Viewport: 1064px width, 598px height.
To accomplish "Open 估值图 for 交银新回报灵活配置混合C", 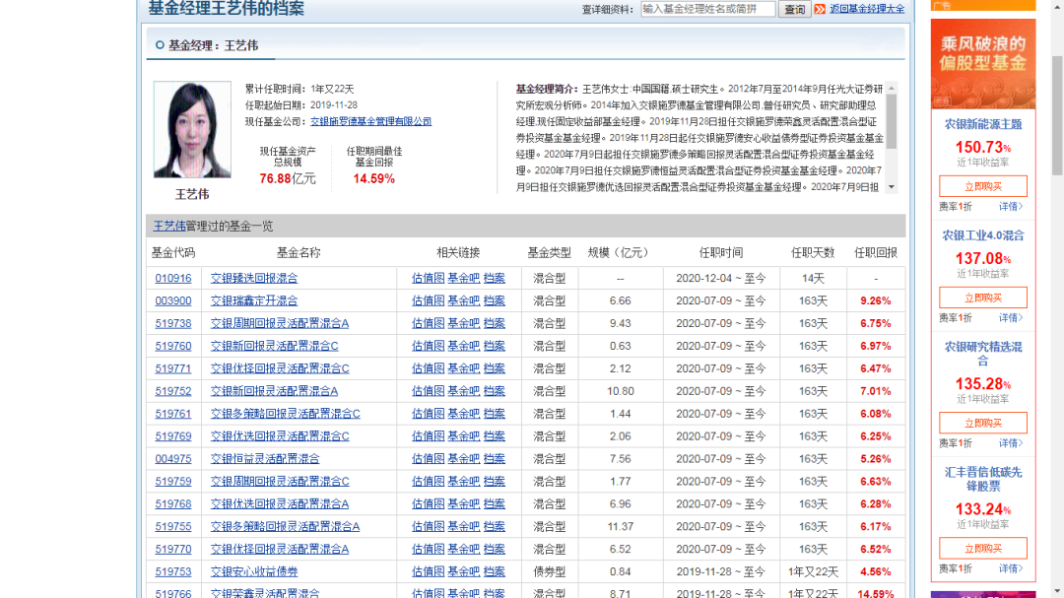I will pyautogui.click(x=428, y=346).
